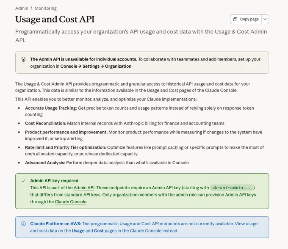Click the Usage and Cost API heading
The width and height of the screenshot is (288, 249).
click(55, 19)
